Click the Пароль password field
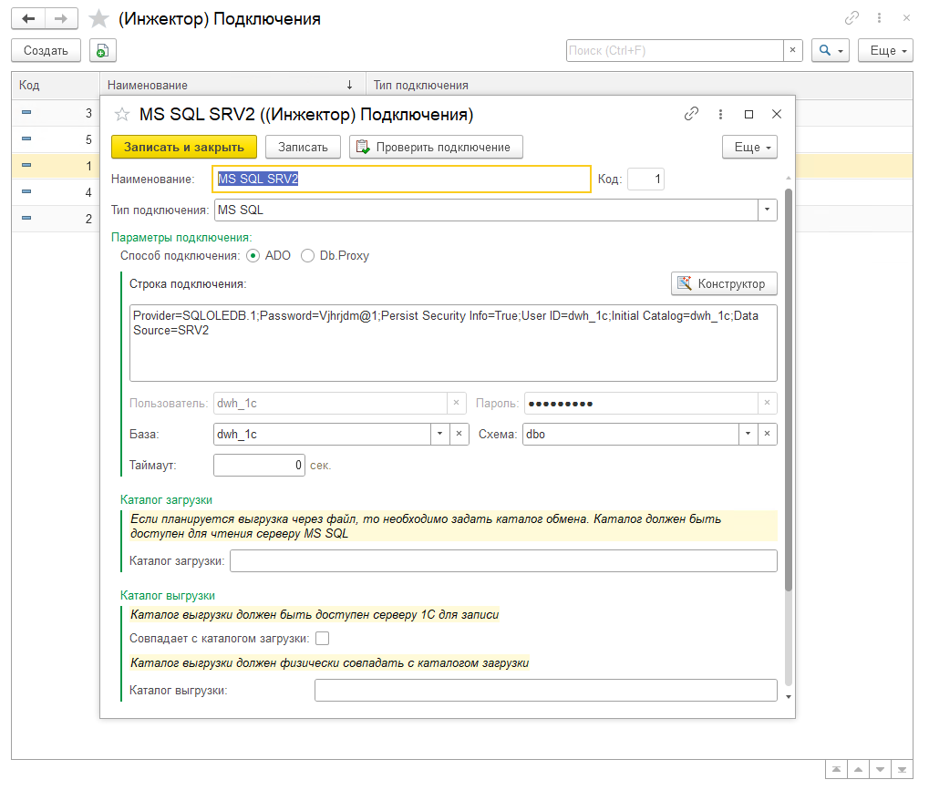Viewport: 929px width, 790px height. (x=641, y=403)
